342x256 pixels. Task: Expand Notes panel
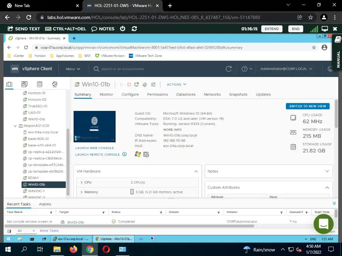pos(327,171)
